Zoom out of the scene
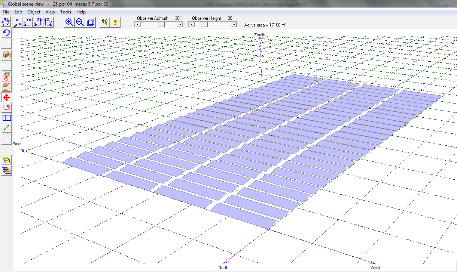 [79, 22]
